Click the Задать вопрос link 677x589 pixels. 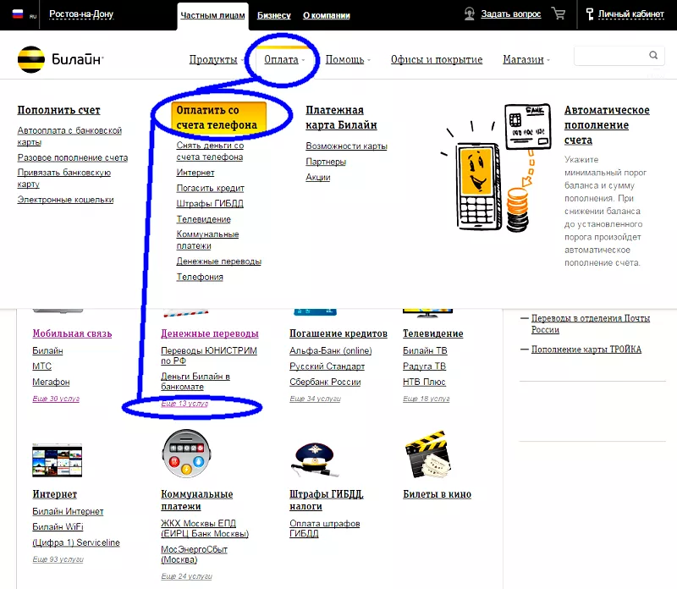click(x=511, y=14)
